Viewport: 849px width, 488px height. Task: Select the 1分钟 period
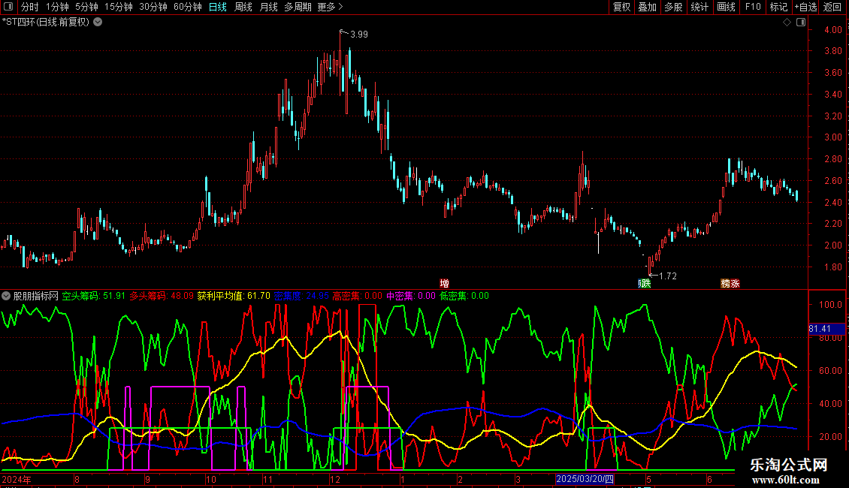57,7
